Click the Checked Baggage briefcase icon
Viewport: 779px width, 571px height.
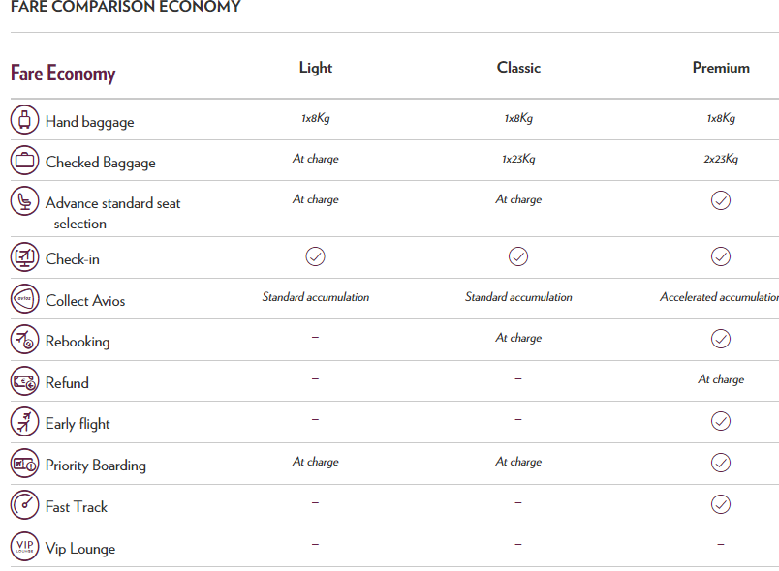tap(24, 161)
